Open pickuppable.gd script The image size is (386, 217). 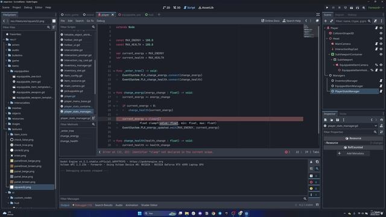pos(74,91)
